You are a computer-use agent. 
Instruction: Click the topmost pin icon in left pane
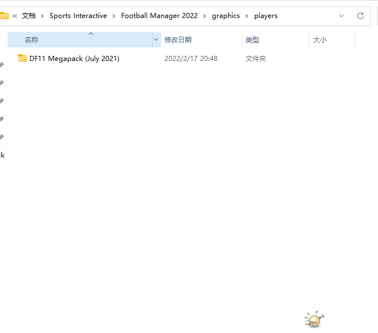click(x=2, y=65)
